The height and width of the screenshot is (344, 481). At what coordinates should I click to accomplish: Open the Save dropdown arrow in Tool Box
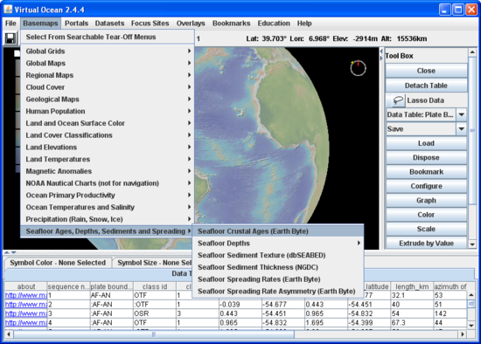(461, 129)
